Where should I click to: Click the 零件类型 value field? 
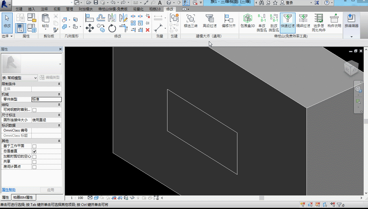tap(47, 99)
